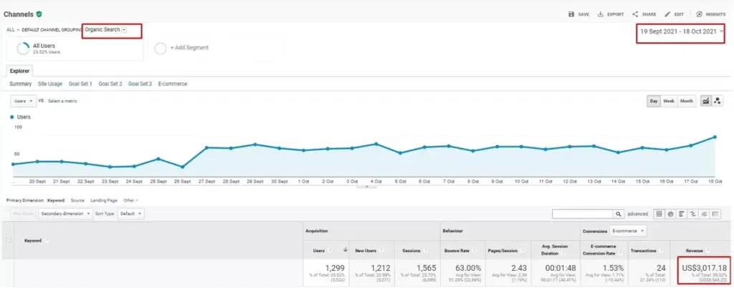Click the advanced filter link
Viewport: 734px width, 288px height.
637,214
